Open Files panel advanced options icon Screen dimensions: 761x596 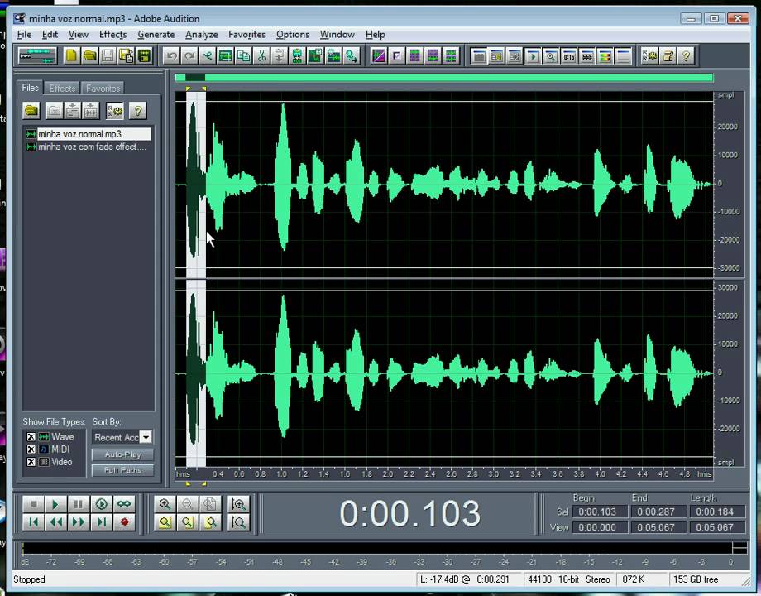coord(115,111)
